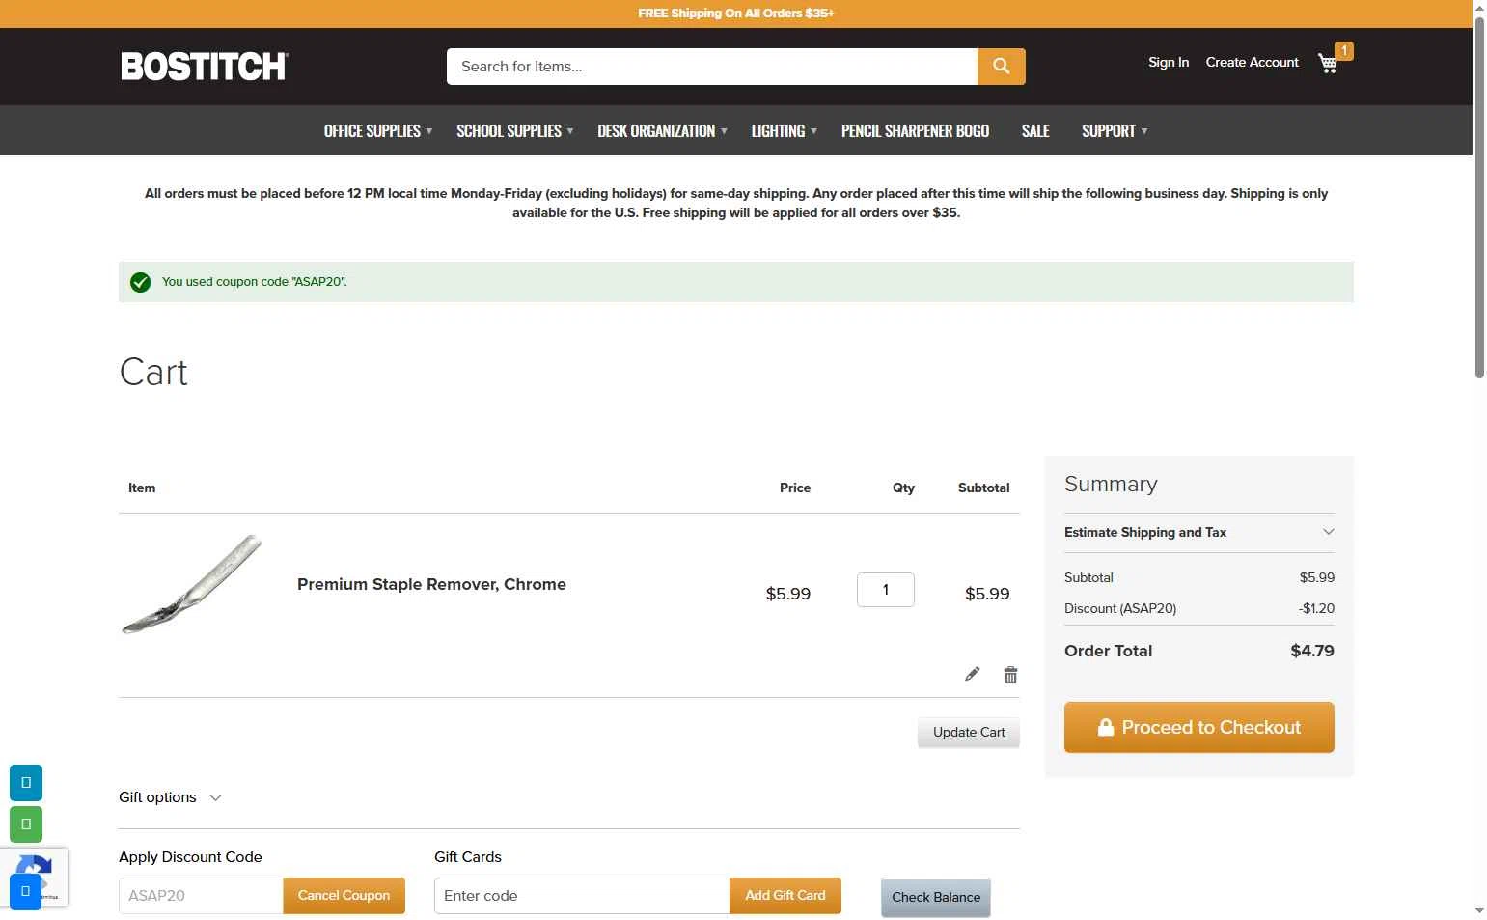
Task: Click the Apply Discount Code label
Action: (190, 857)
